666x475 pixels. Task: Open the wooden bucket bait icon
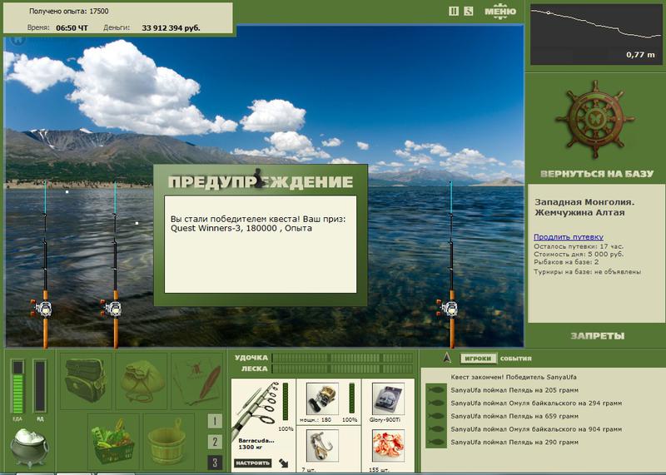click(x=169, y=441)
